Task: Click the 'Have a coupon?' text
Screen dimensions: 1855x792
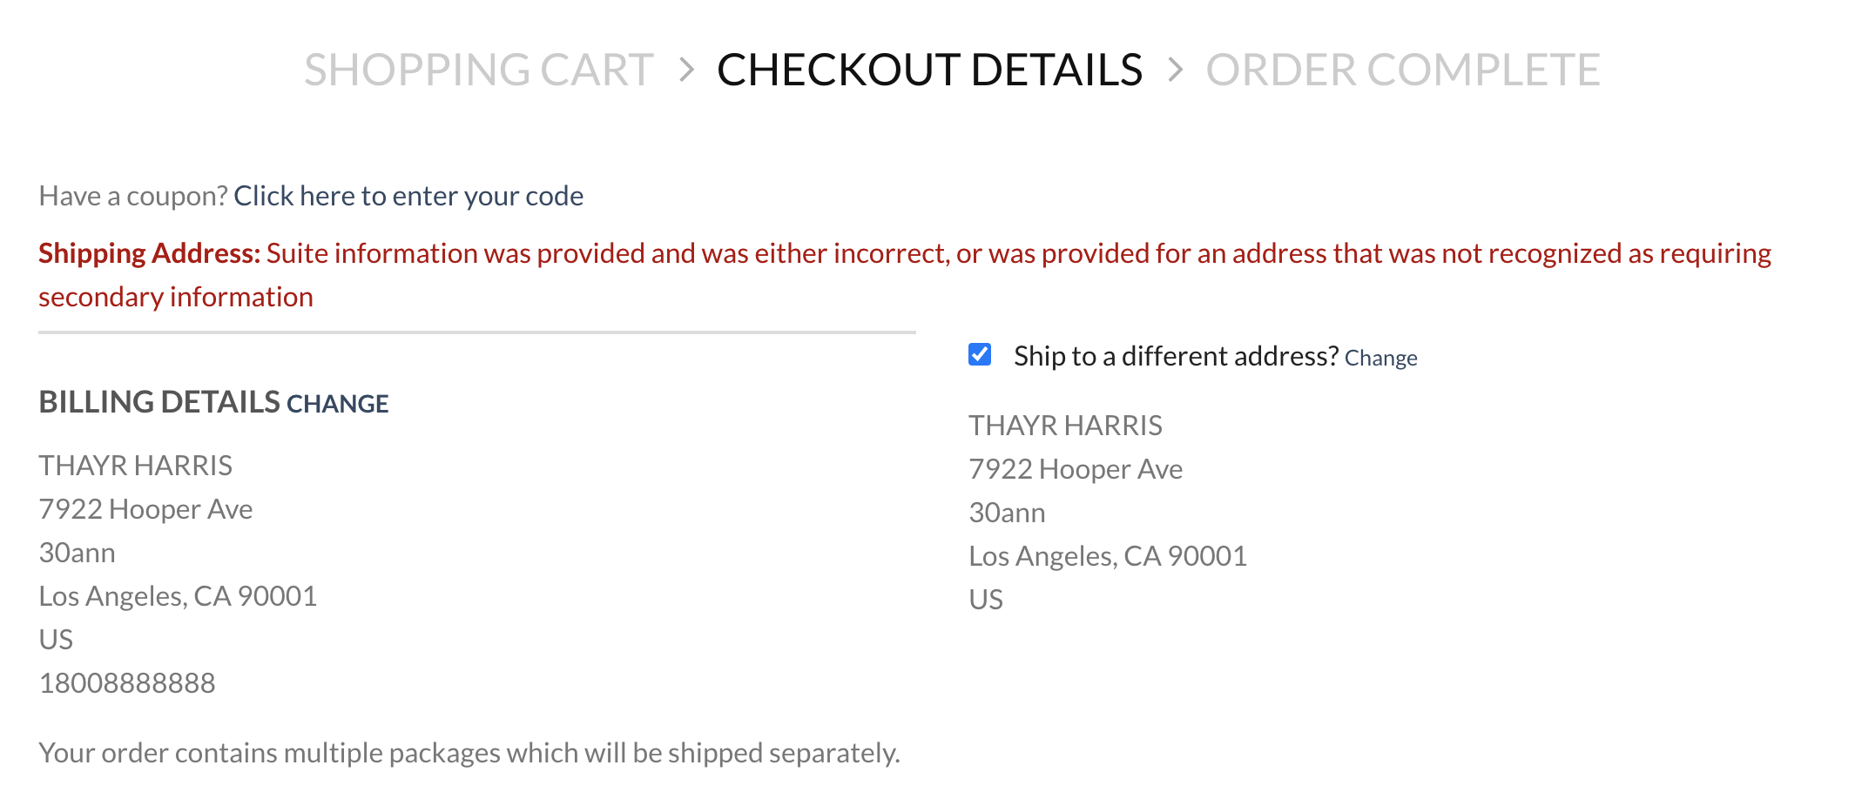Action: pos(133,196)
